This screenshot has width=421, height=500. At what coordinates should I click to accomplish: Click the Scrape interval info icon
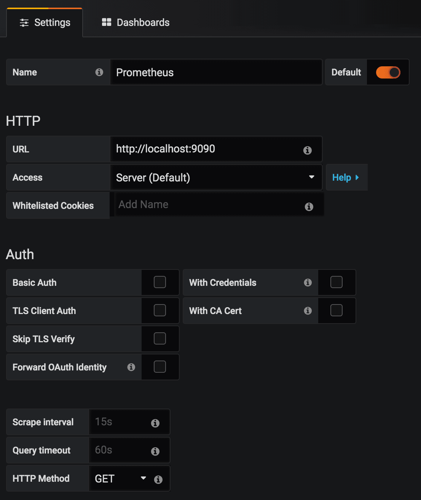coord(155,423)
